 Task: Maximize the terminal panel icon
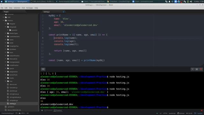pyautogui.click(x=197, y=69)
